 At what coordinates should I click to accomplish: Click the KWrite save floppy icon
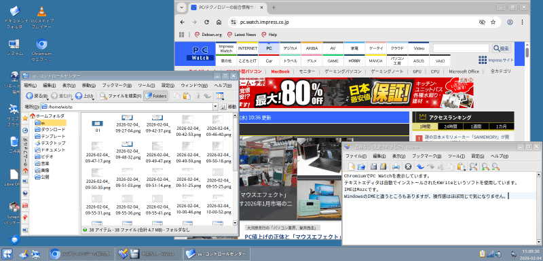(x=374, y=167)
